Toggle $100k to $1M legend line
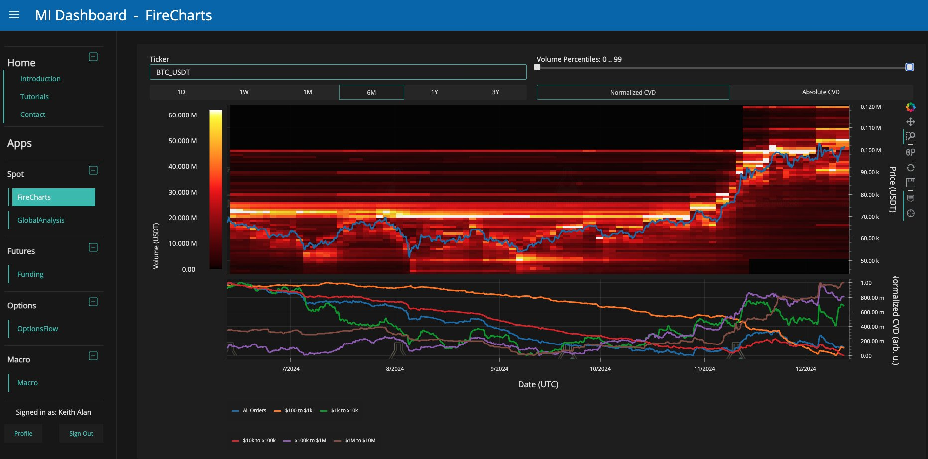The width and height of the screenshot is (928, 459). click(x=305, y=441)
